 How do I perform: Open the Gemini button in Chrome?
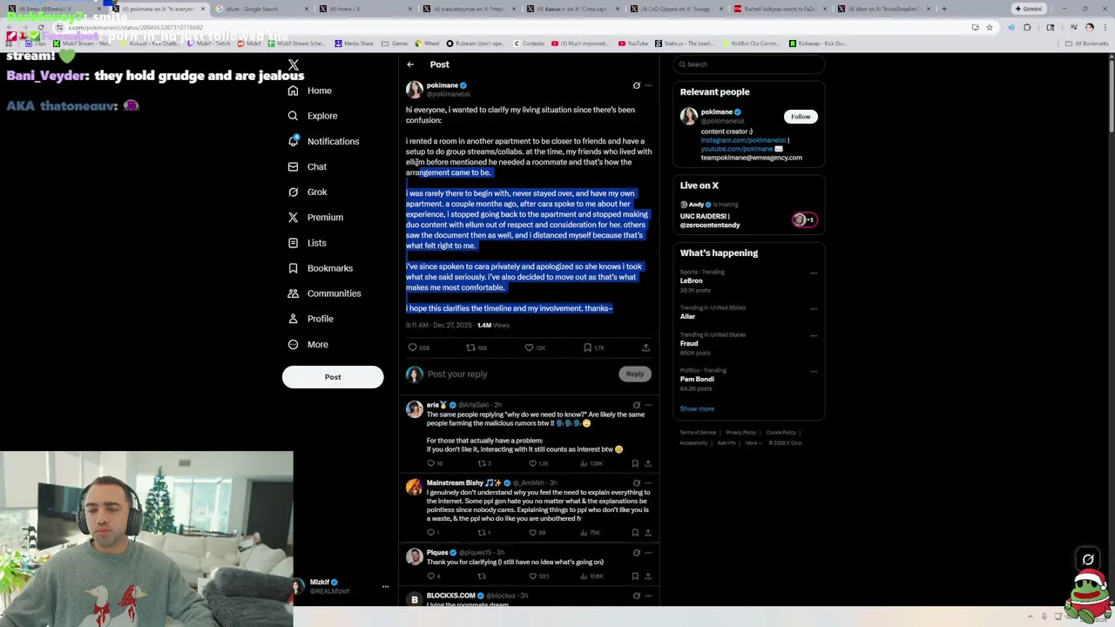click(1029, 9)
